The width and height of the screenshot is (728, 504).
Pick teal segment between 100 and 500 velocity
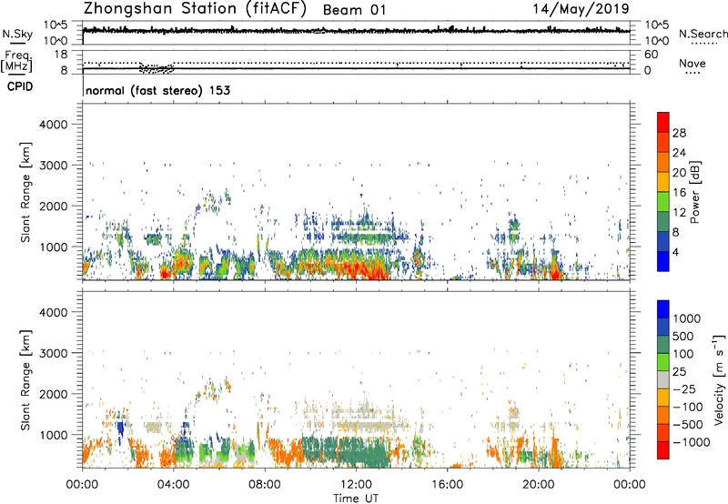tap(663, 345)
